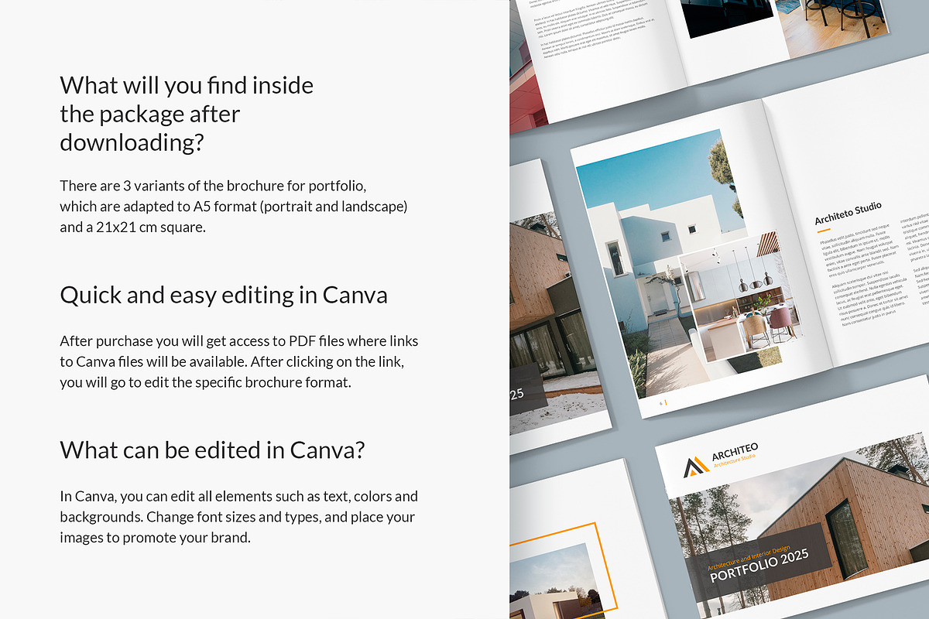Click the paragraph starting "After purchase you will get access"
Screen dimensions: 929x619
239,362
